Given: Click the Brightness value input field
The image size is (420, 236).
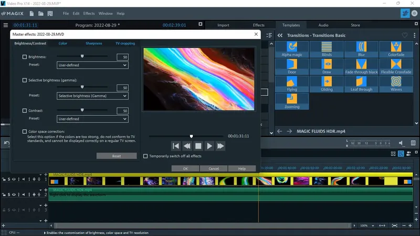Looking at the screenshot, I should click(x=123, y=57).
